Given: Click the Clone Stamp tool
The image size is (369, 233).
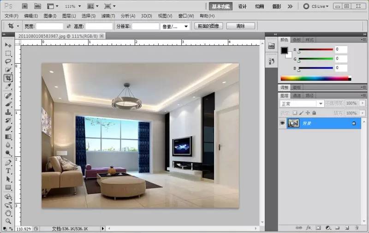Looking at the screenshot, I should (8, 112).
